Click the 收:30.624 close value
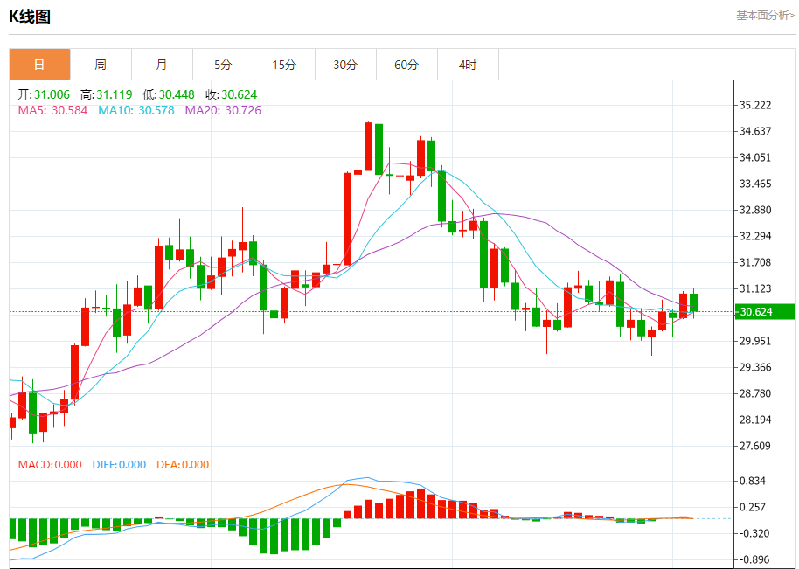 point(232,94)
